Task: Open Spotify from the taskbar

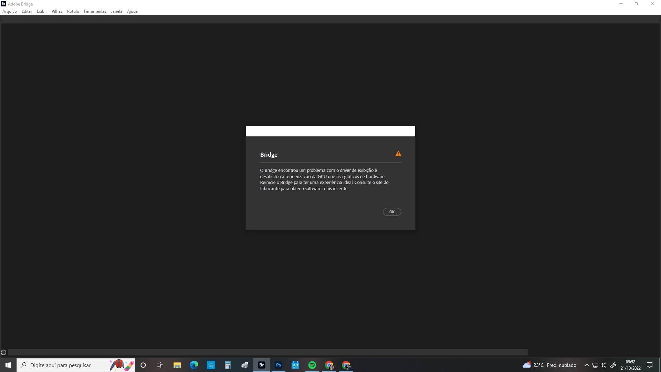Action: (312, 365)
